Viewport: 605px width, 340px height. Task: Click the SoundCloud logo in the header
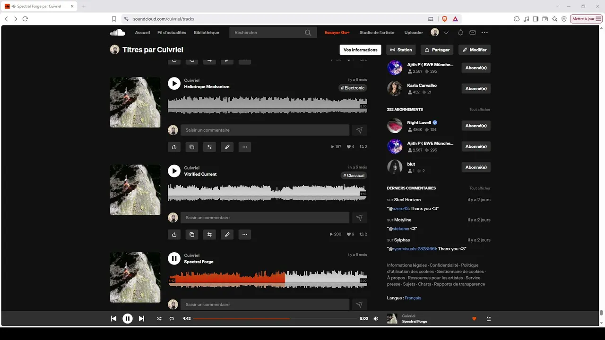(x=117, y=33)
